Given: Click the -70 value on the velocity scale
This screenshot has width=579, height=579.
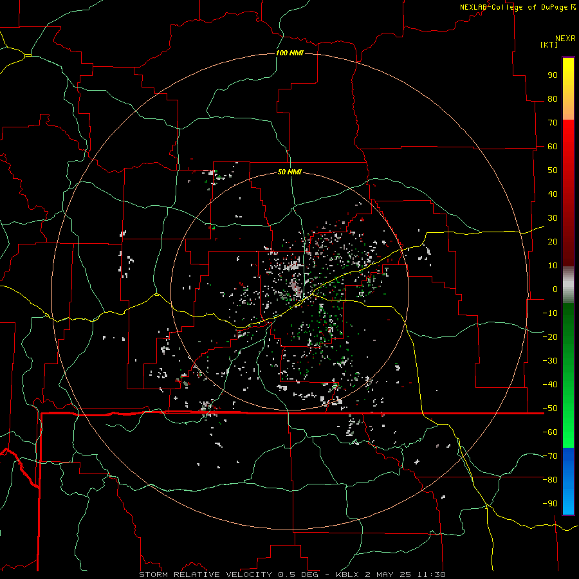Looking at the screenshot, I should (550, 456).
